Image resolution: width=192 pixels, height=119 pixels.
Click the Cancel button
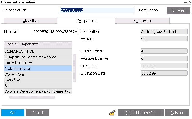point(38,113)
